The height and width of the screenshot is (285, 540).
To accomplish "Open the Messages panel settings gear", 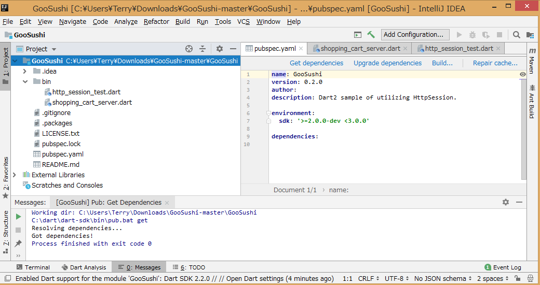I will tap(506, 202).
